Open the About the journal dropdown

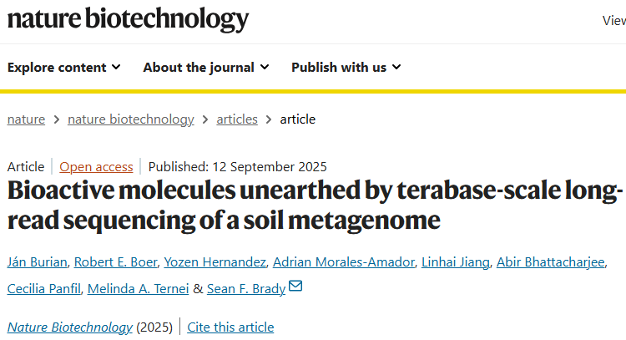point(205,67)
